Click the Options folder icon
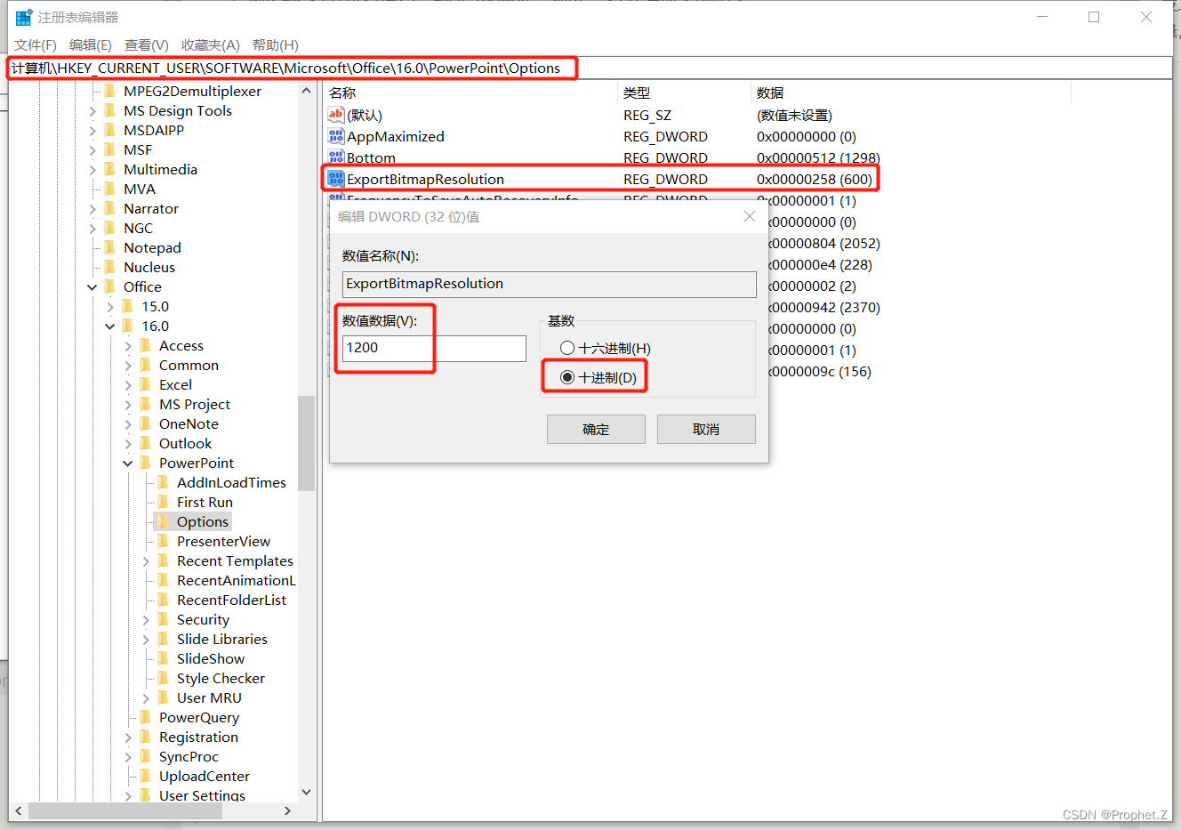1181x830 pixels. 163,521
